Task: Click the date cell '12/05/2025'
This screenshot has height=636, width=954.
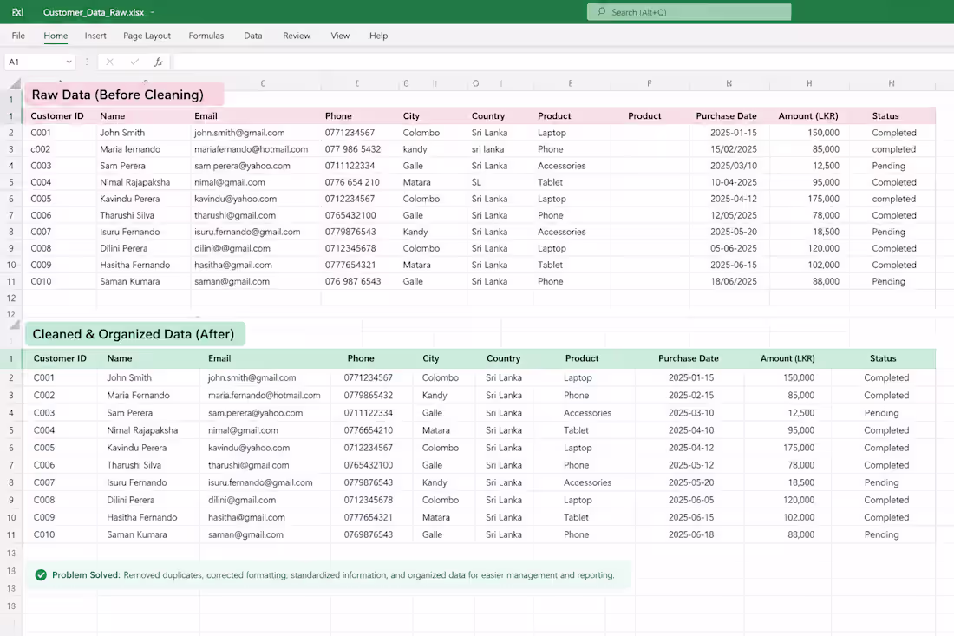Action: point(734,215)
